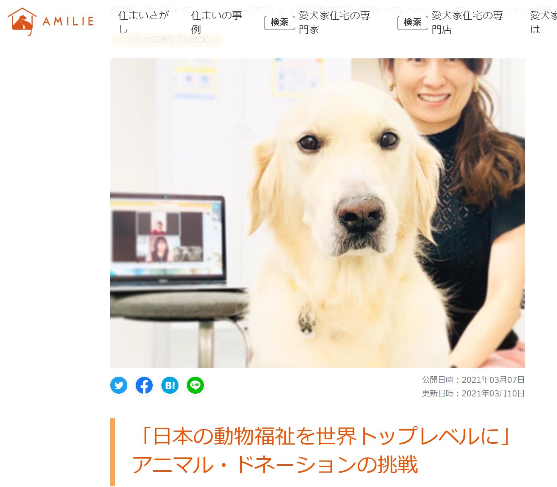Viewport: 557px width, 487px height.
Task: Share the article on Twitter
Action: tap(119, 385)
